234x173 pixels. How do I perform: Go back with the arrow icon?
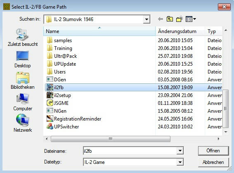coord(161,19)
